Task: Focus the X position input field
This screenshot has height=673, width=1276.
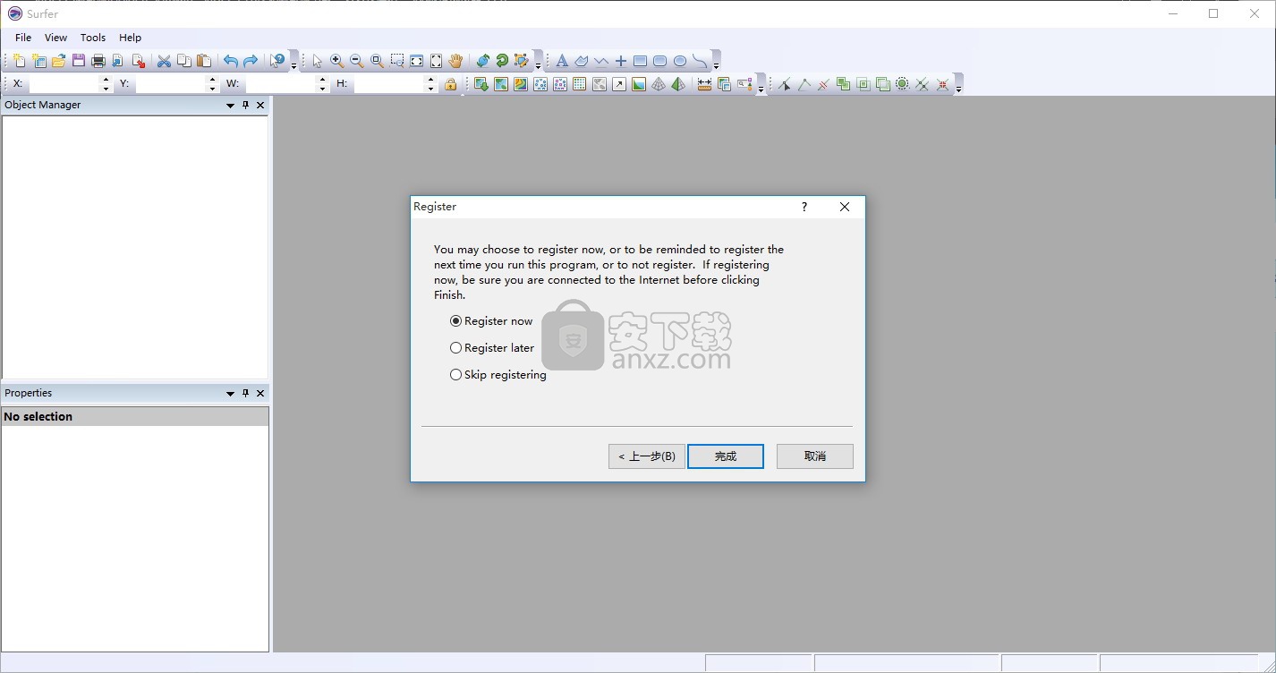Action: click(64, 84)
